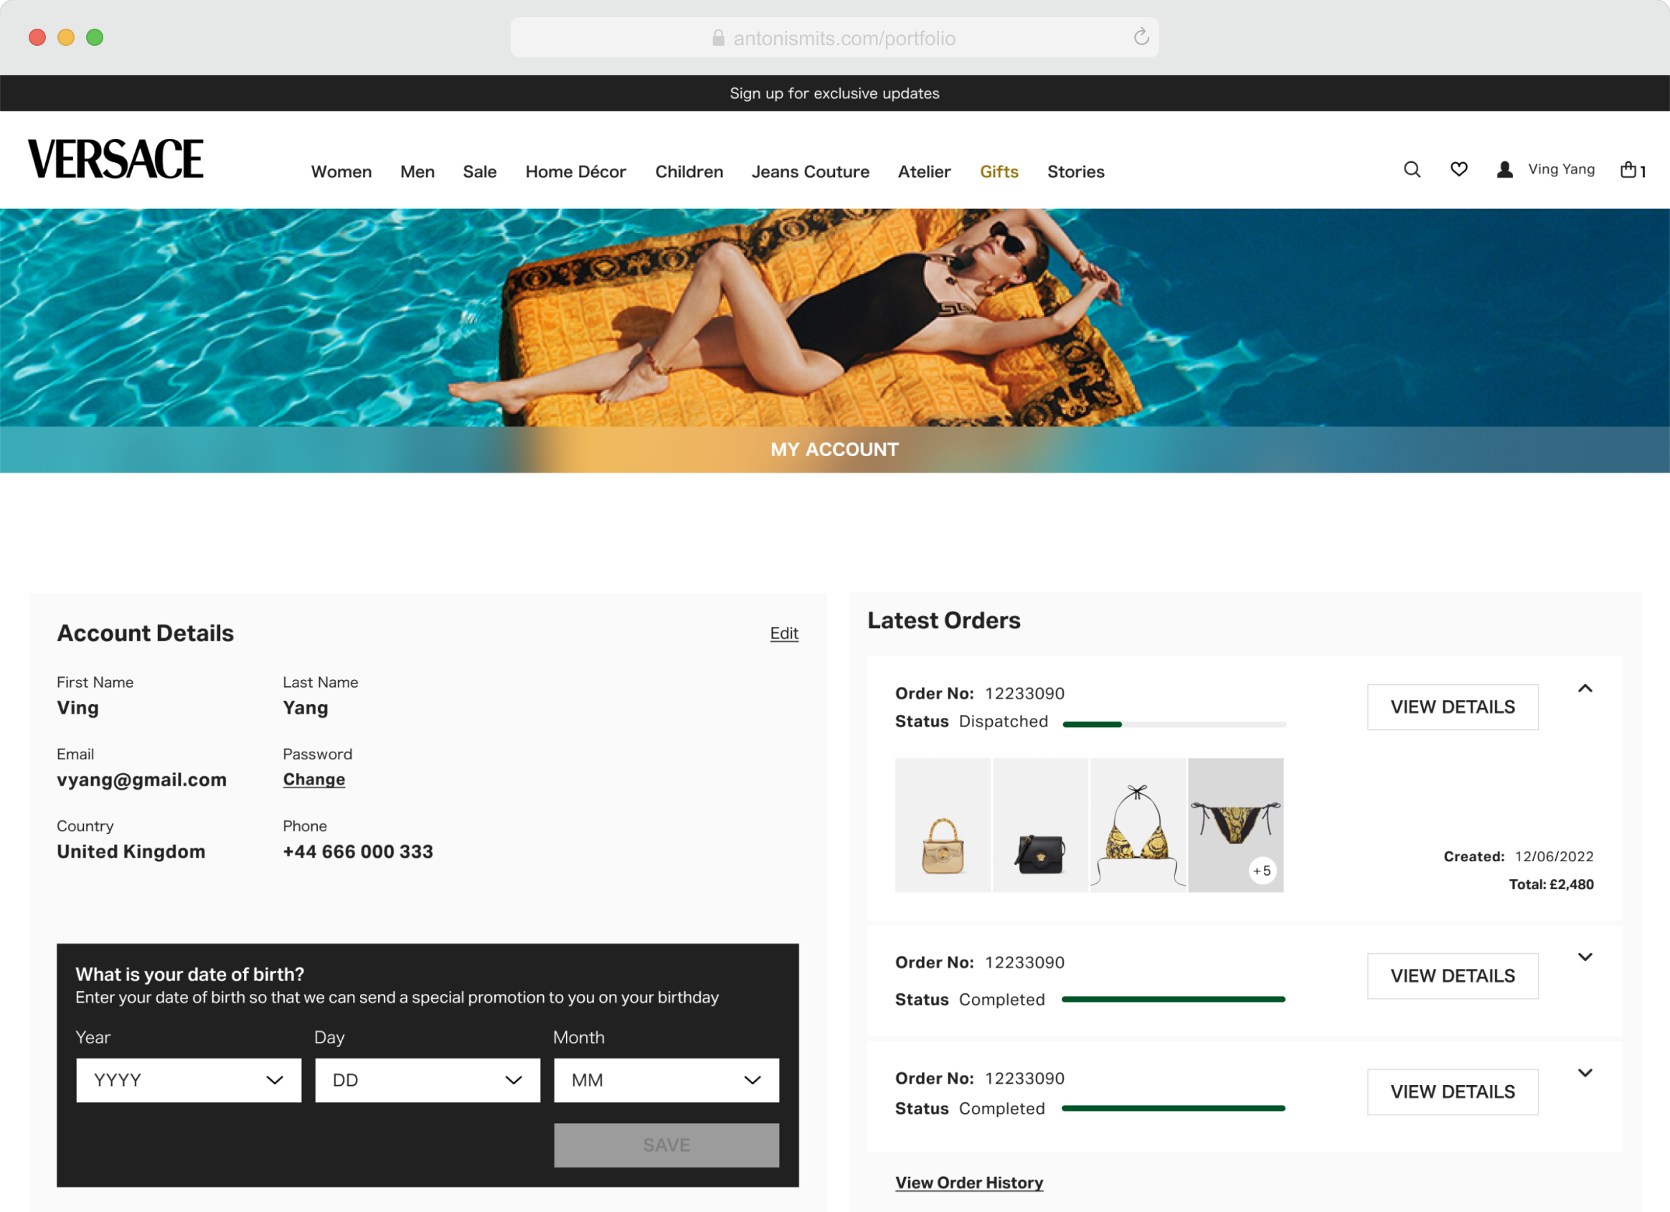Click the +5 badge on the order thumbnail

(1261, 871)
